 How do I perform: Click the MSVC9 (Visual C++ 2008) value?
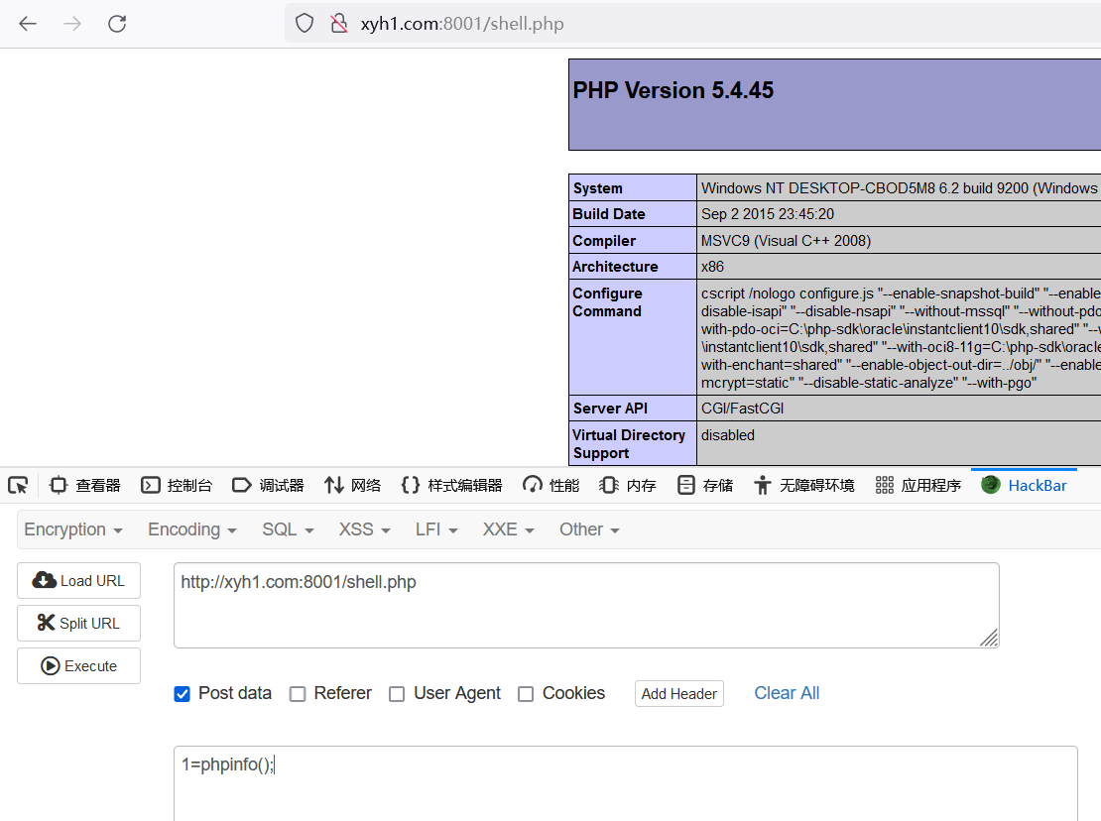786,241
